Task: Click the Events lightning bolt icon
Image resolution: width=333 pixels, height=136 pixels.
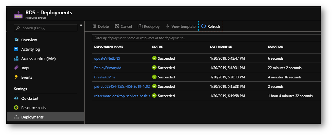Action: 16,77
